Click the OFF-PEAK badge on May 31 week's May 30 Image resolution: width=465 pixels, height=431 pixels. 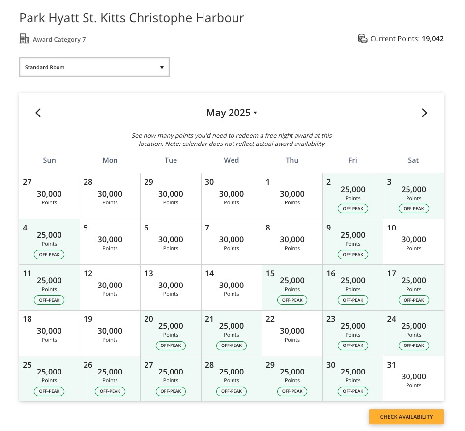[x=352, y=391]
